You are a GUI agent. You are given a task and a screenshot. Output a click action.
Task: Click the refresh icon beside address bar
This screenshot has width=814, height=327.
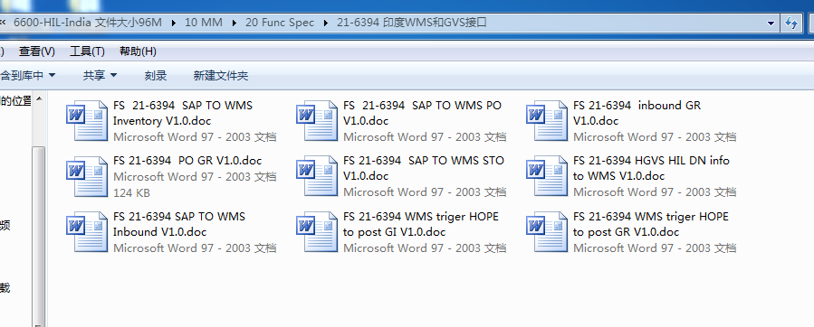pyautogui.click(x=791, y=23)
